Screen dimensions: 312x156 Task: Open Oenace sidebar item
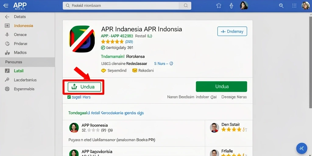click(20, 35)
